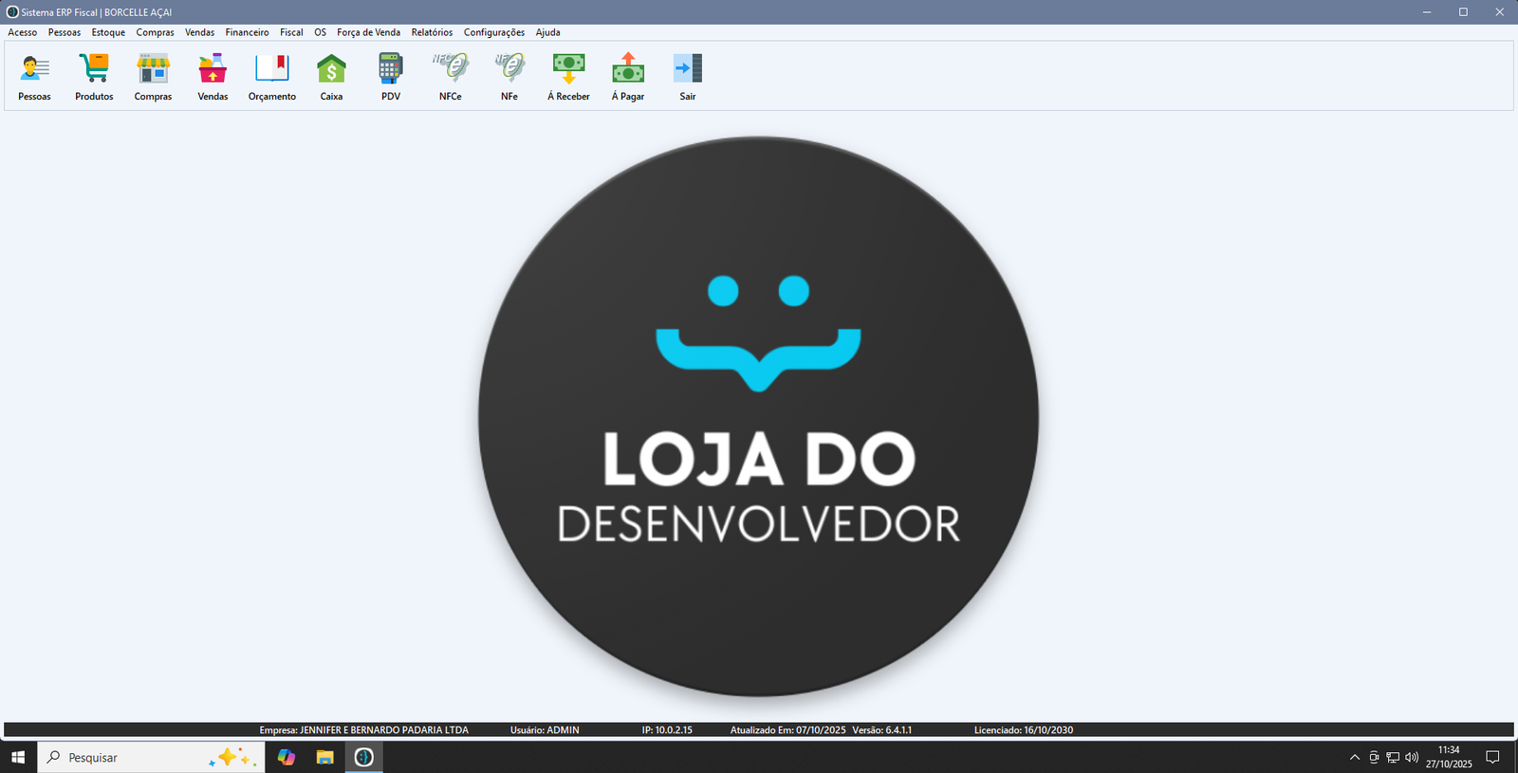Open the Orçamento book icon
This screenshot has height=773, width=1518.
pyautogui.click(x=272, y=69)
